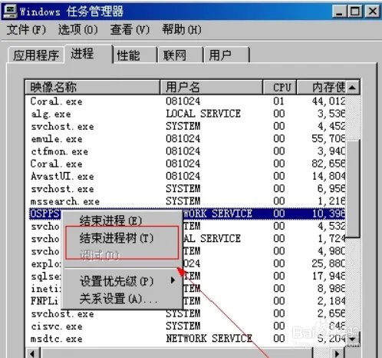
Task: Select the cisvc.exe process row
Action: tap(186, 327)
